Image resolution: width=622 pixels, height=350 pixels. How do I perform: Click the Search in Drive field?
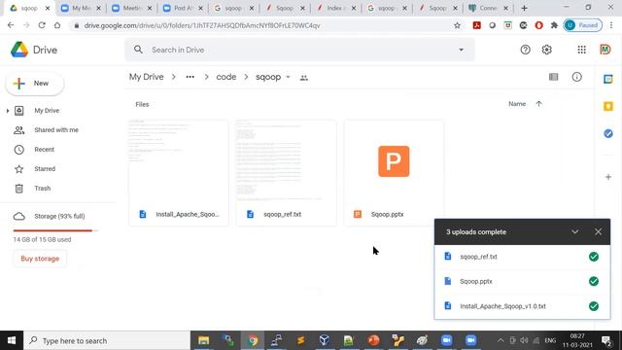[299, 50]
